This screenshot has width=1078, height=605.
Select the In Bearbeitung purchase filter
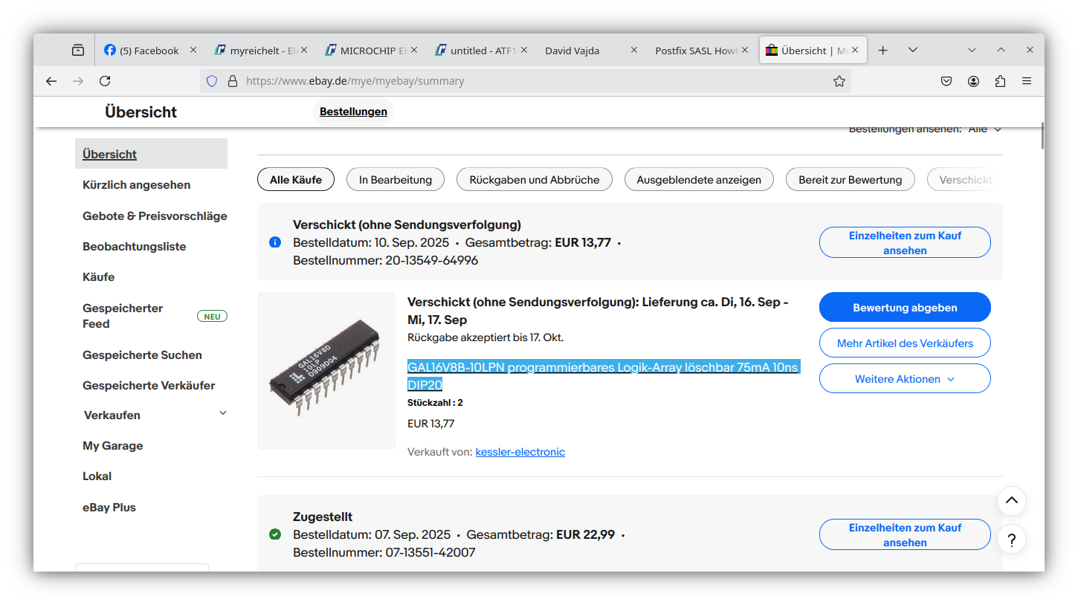coord(395,179)
